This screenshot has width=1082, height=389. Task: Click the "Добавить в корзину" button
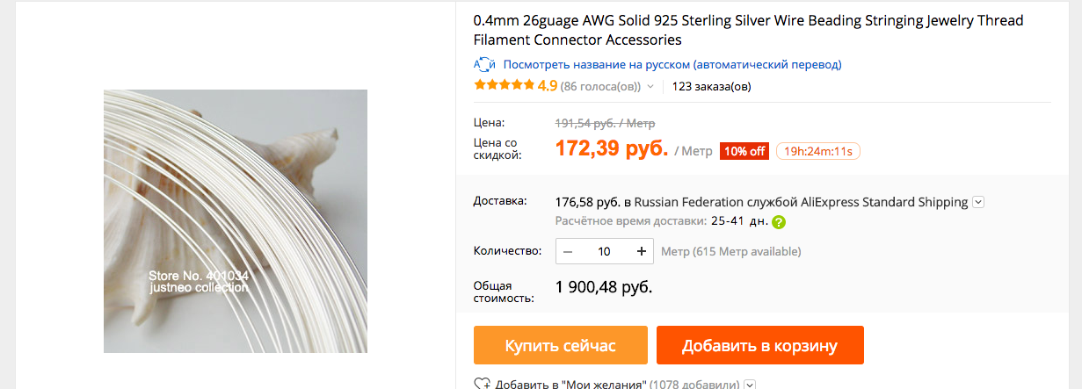pyautogui.click(x=759, y=345)
